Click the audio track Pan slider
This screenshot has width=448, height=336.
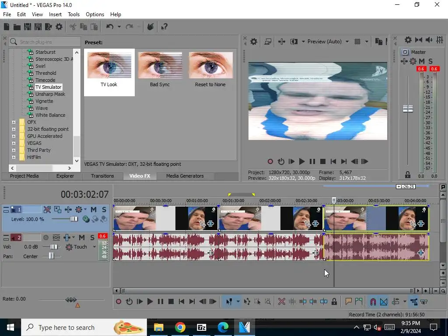coord(52,256)
